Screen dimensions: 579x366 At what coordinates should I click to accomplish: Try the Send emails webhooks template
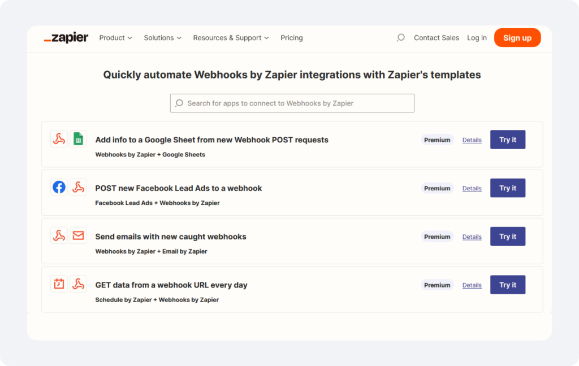coord(508,236)
